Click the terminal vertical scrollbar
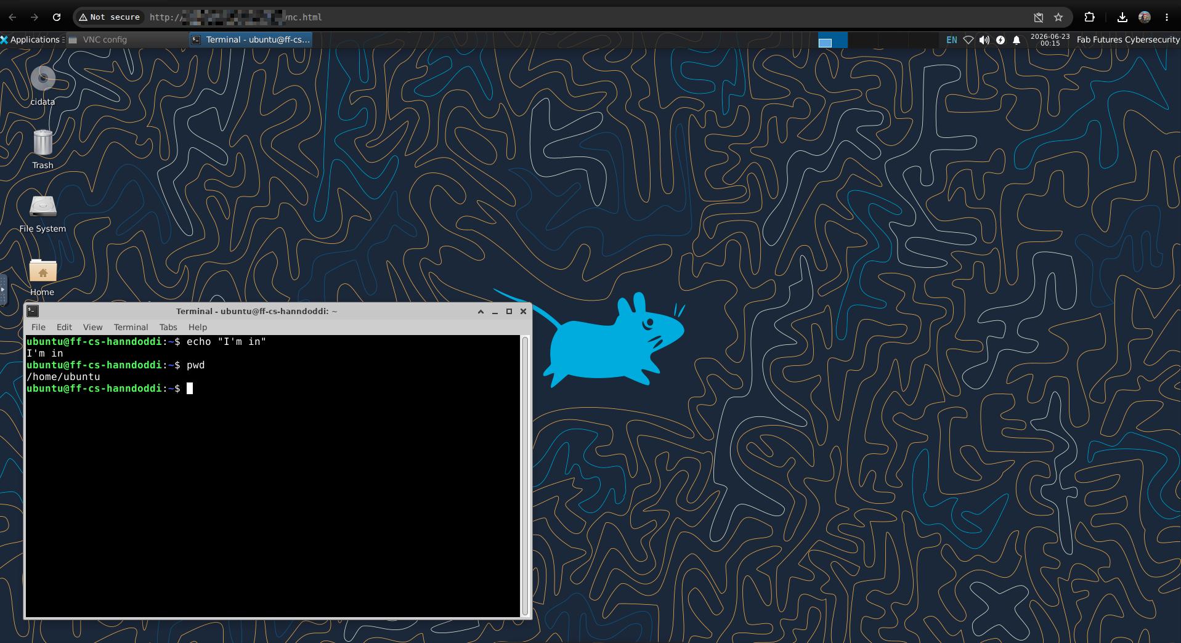The height and width of the screenshot is (643, 1181). pyautogui.click(x=525, y=476)
